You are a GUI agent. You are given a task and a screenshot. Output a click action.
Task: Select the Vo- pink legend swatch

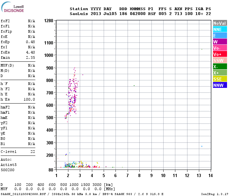[220, 48]
